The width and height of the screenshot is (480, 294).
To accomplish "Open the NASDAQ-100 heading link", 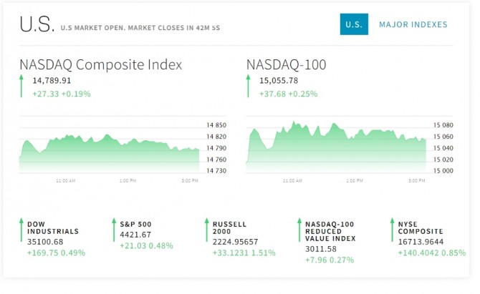I will click(287, 64).
